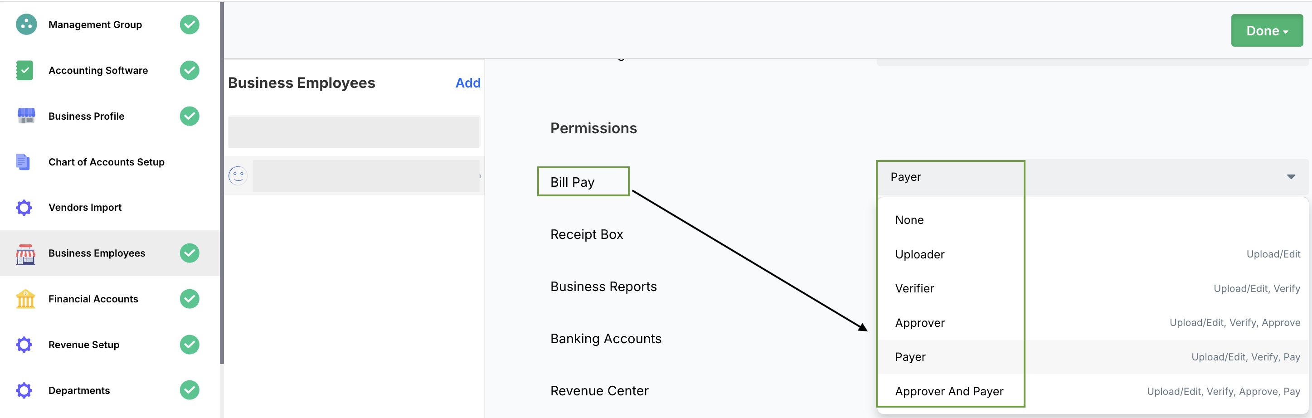Click the Chart of Accounts document icon
This screenshot has height=418, width=1312.
pos(23,162)
